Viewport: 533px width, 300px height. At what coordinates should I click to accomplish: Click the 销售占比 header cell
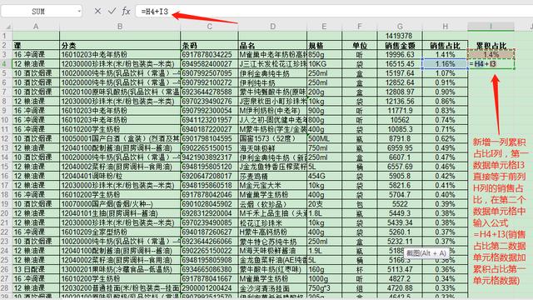pos(445,45)
